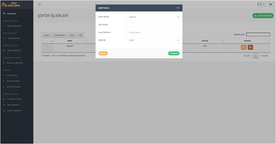Open the user avatar menu
This screenshot has height=144, width=276.
[261, 4]
